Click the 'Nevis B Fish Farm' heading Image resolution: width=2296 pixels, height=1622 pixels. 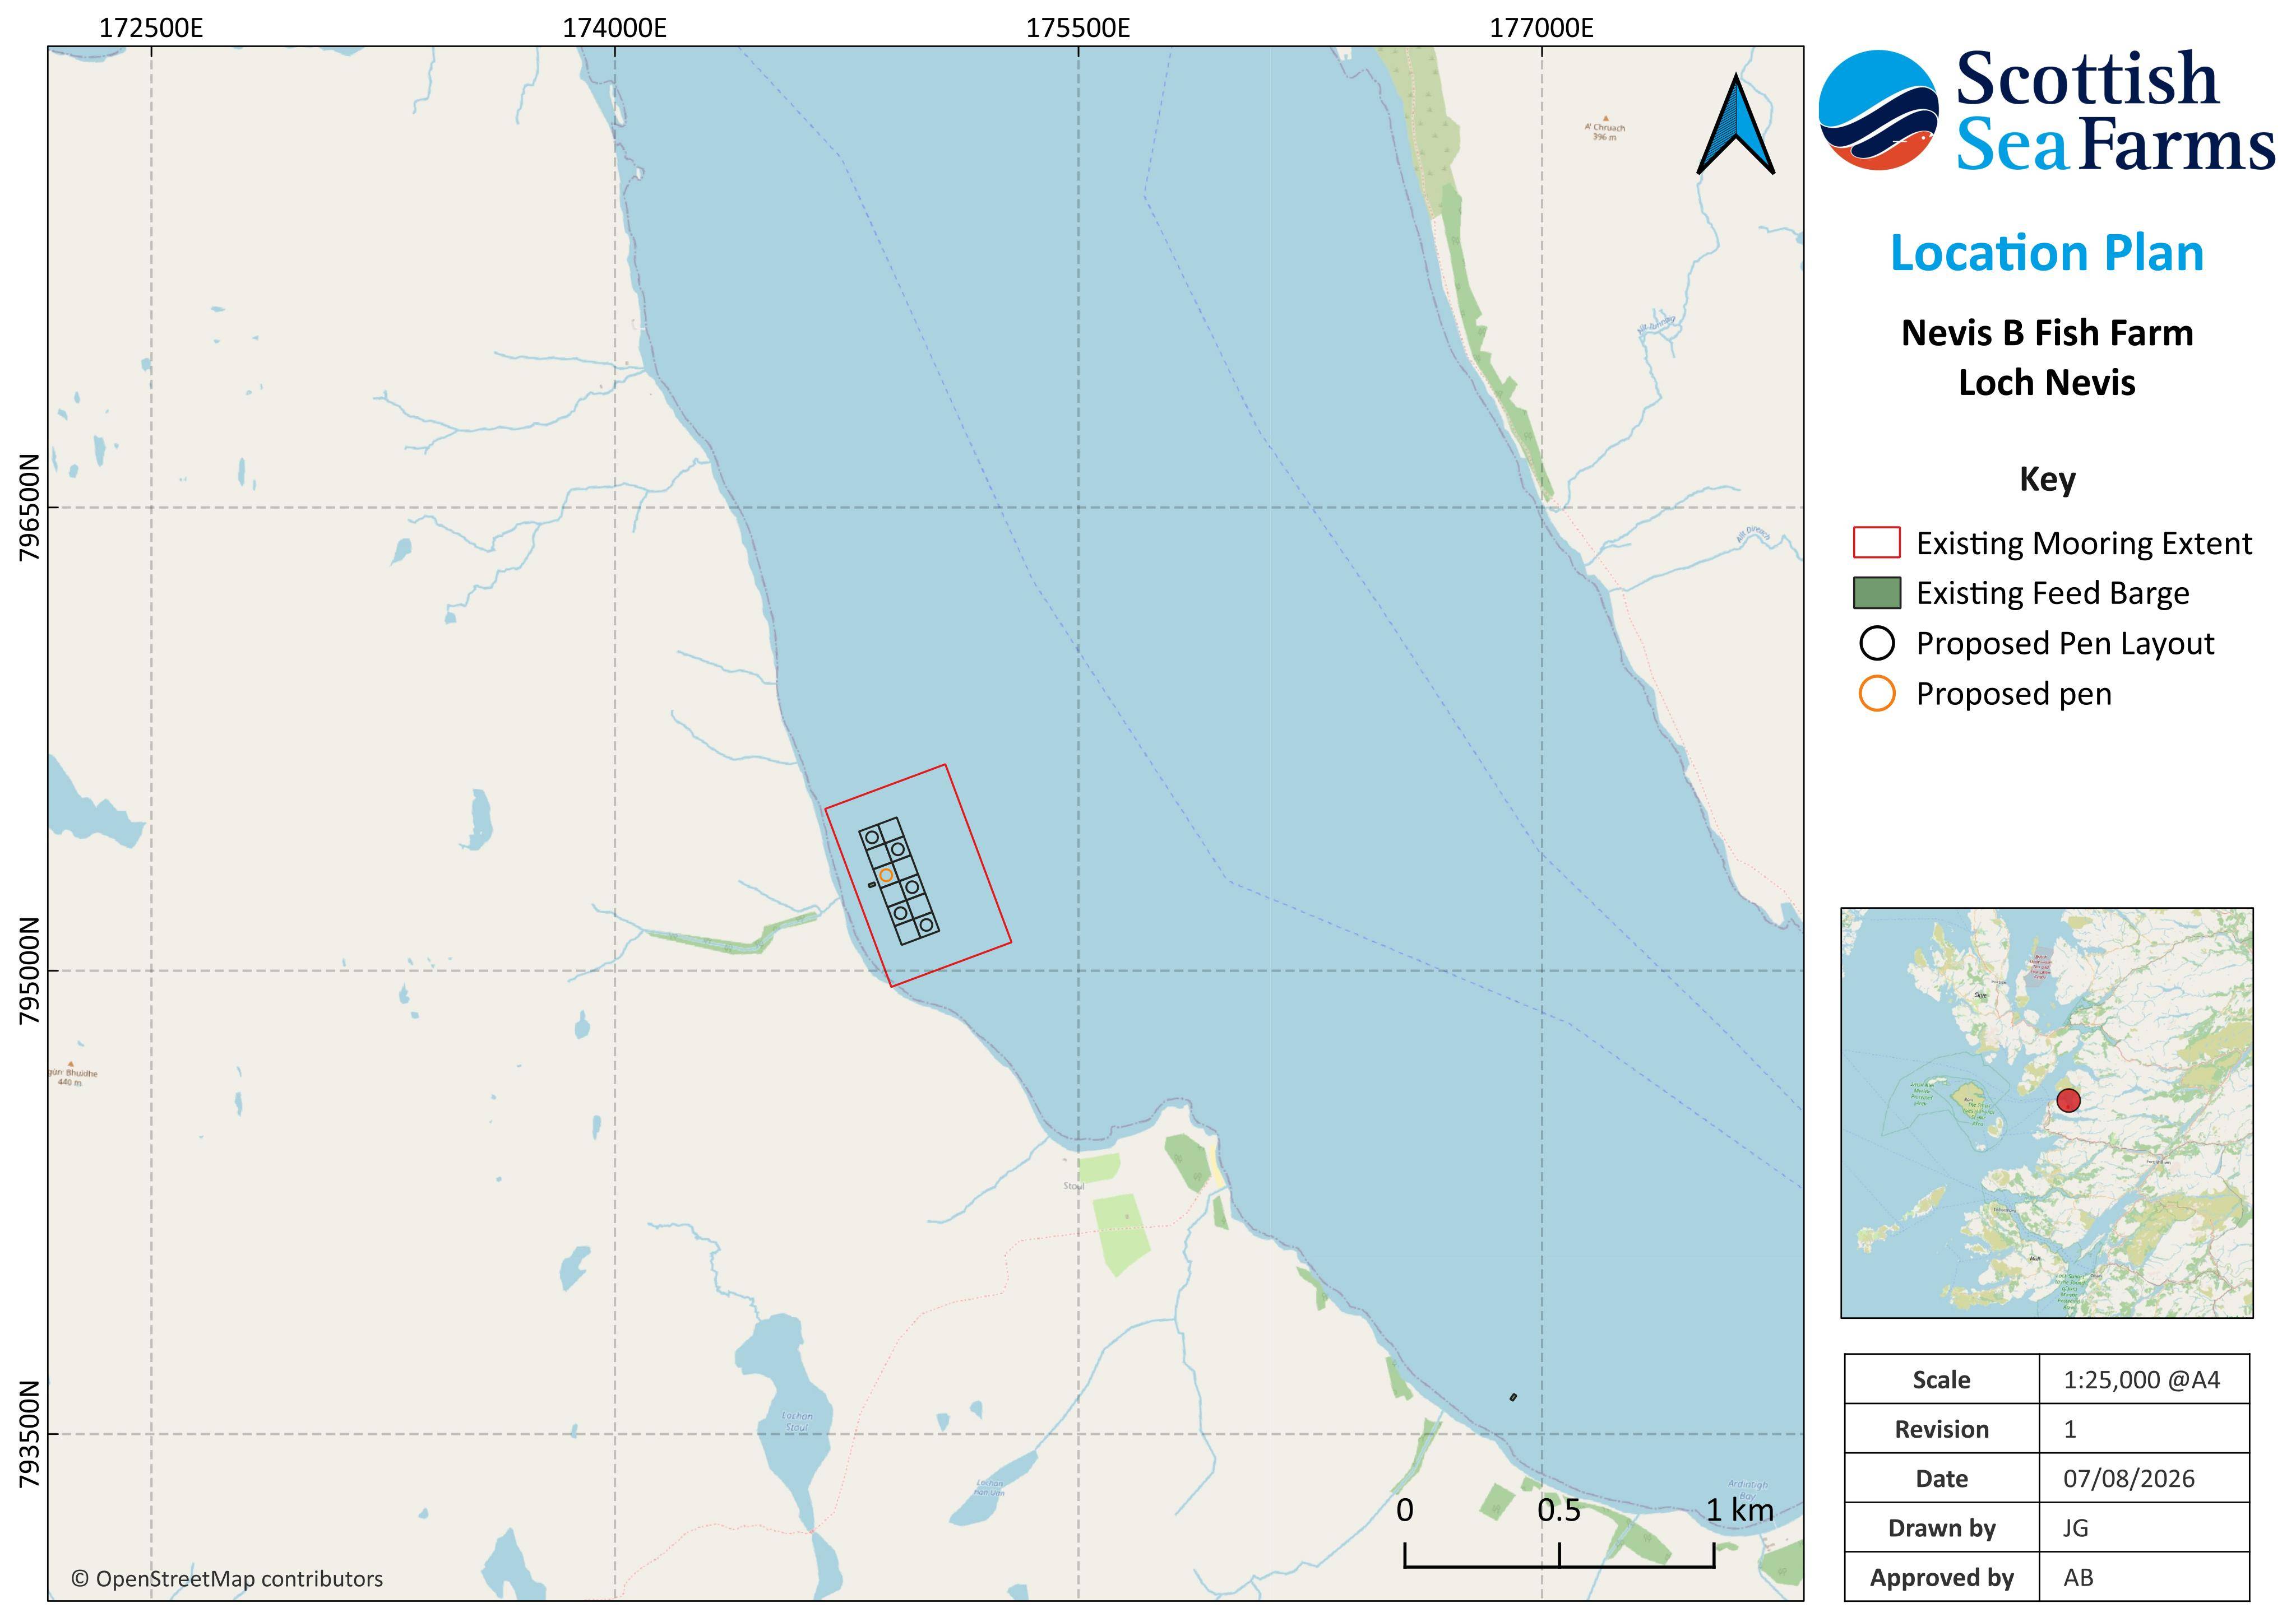coord(2047,333)
